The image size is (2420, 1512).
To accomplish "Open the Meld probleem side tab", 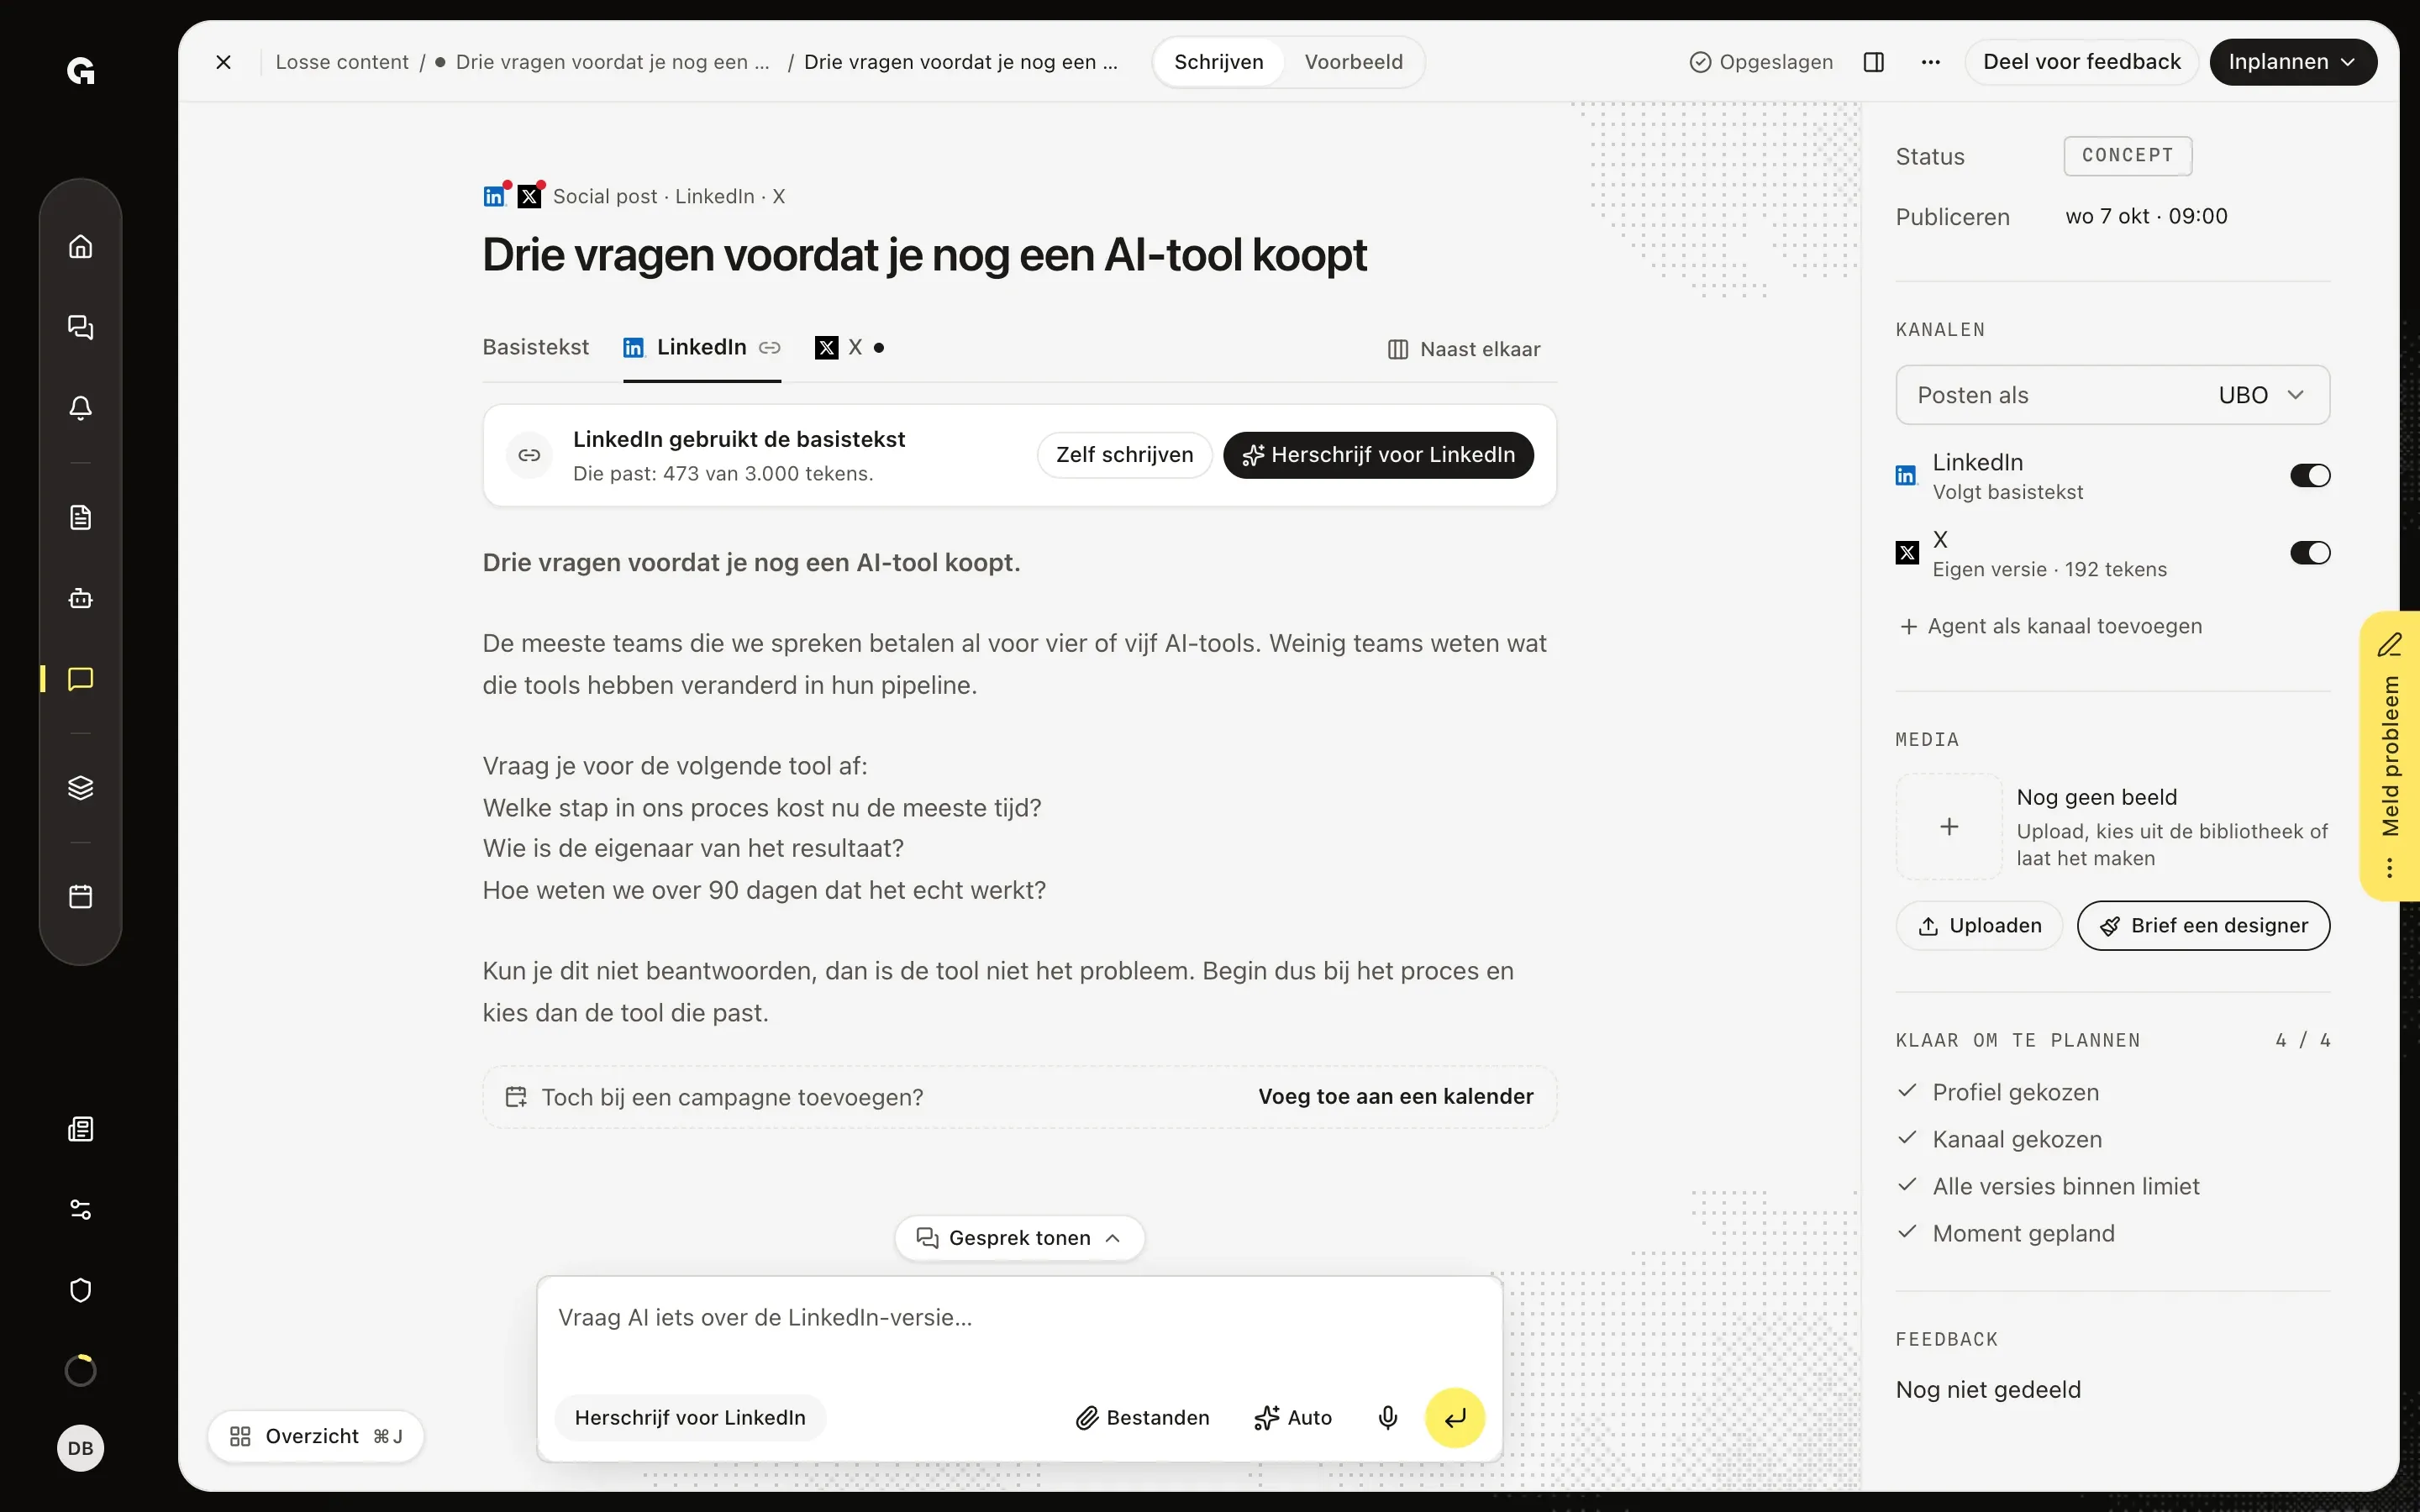I will 2390,756.
